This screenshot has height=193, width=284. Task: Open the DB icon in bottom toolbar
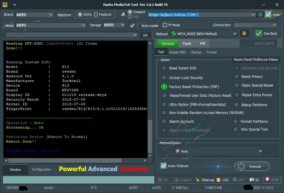tap(162, 180)
